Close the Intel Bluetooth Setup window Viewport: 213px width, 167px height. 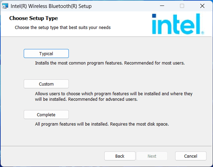tap(202, 6)
